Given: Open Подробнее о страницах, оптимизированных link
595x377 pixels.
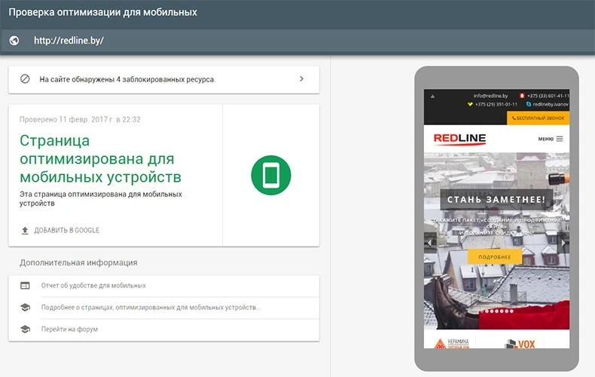Looking at the screenshot, I should click(151, 307).
